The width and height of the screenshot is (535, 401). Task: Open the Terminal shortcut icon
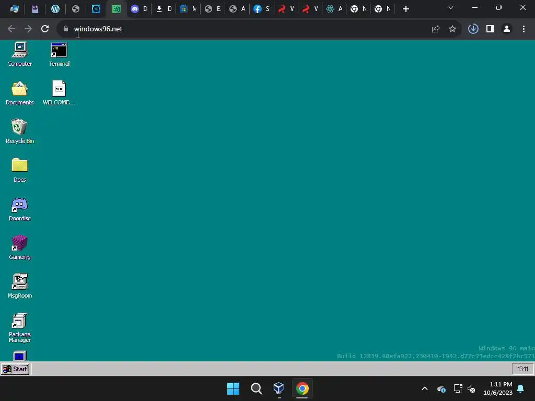point(59,54)
